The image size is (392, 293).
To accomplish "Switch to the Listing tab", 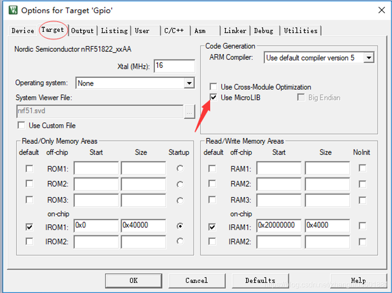I will pos(114,31).
